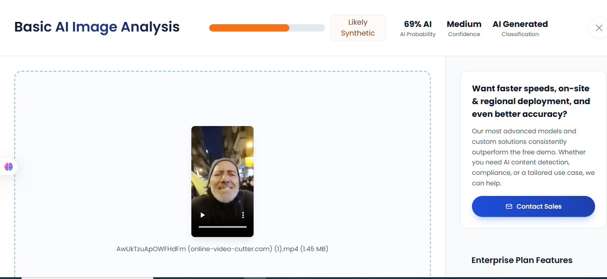Play the uploaded video preview
Viewport: 607px width, 279px height.
point(203,215)
